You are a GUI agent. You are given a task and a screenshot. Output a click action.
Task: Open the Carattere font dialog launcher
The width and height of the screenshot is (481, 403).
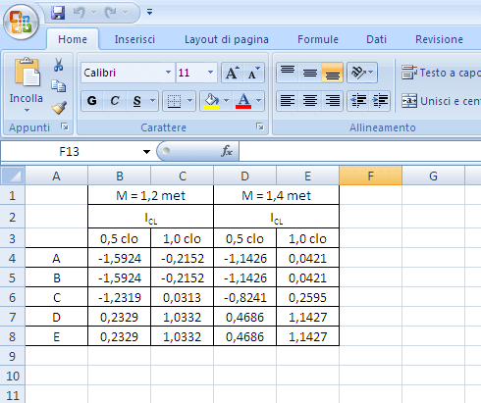pos(260,126)
